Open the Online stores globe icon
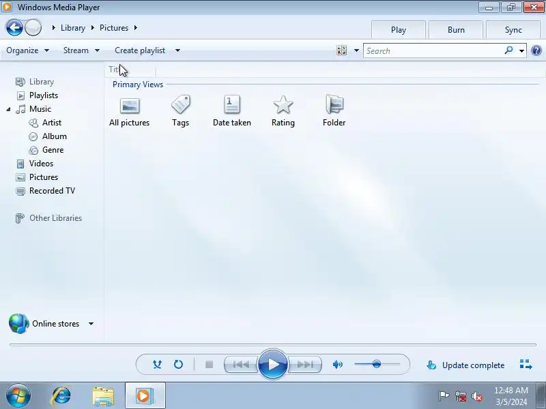The width and height of the screenshot is (546, 409). click(x=19, y=323)
